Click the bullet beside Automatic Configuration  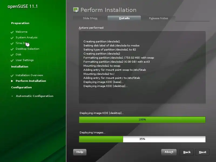(x=12, y=96)
